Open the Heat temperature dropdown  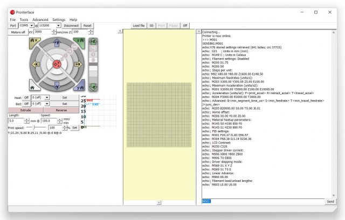[x=47, y=97]
